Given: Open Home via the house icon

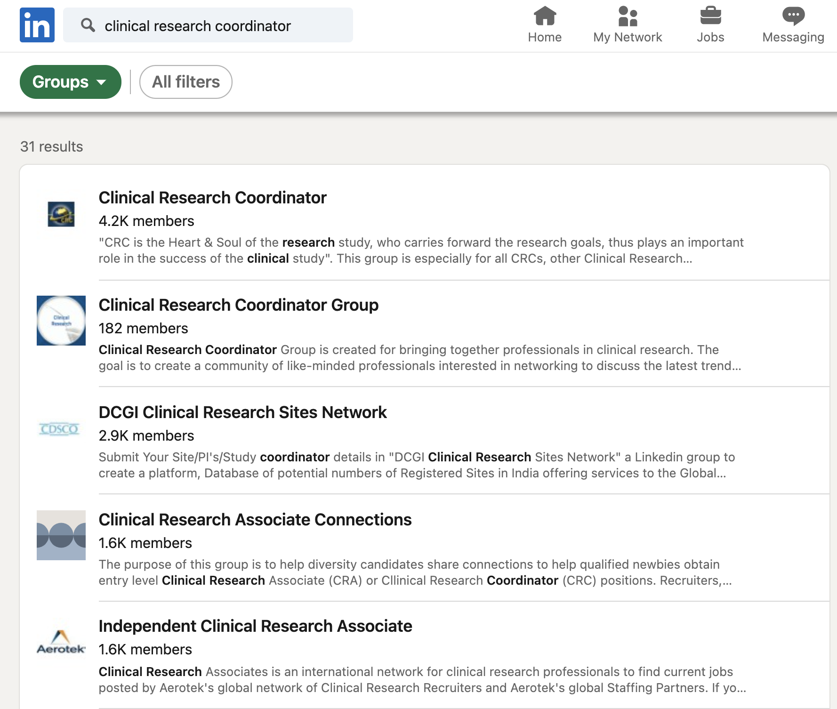Looking at the screenshot, I should pyautogui.click(x=545, y=16).
